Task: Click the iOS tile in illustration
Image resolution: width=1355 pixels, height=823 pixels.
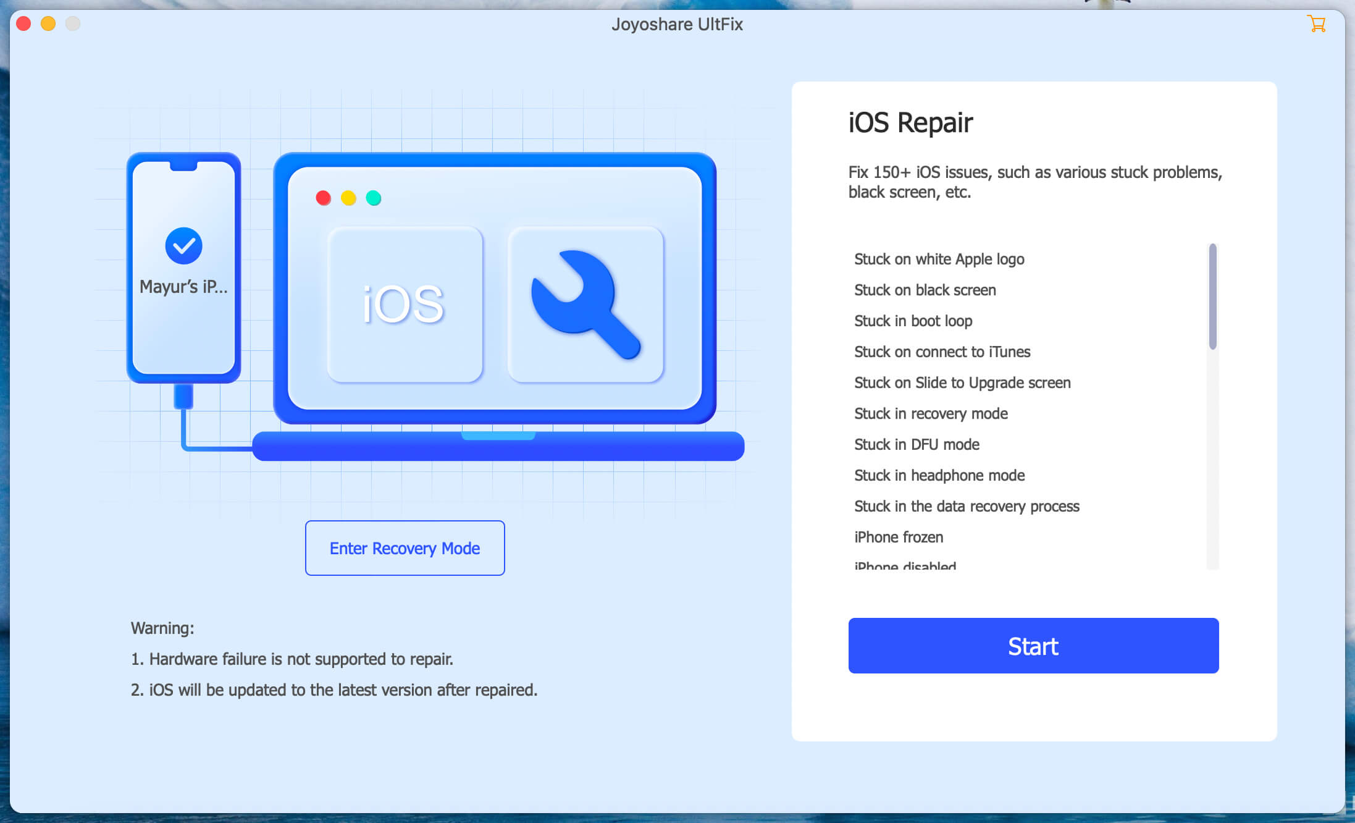Action: (405, 304)
